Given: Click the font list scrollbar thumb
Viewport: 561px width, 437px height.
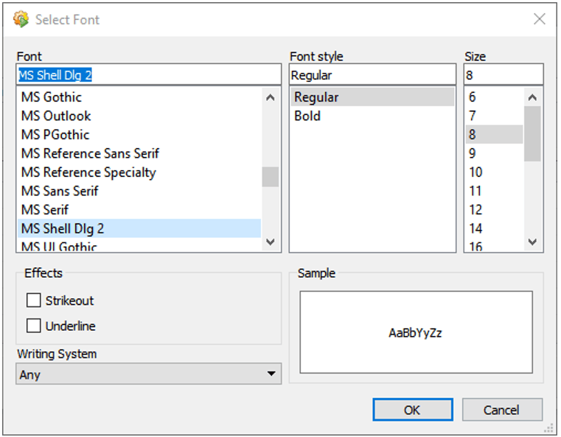Looking at the screenshot, I should click(x=271, y=177).
